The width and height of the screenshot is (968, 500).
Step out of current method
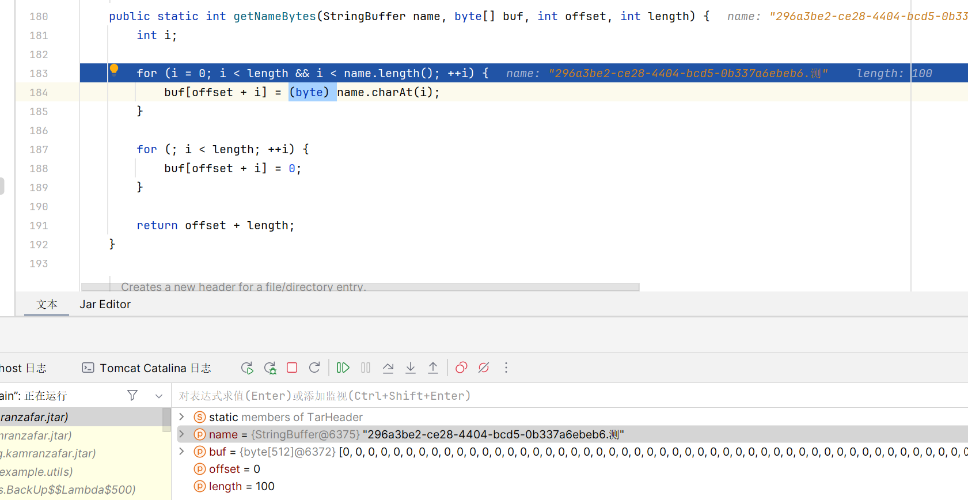coord(433,368)
